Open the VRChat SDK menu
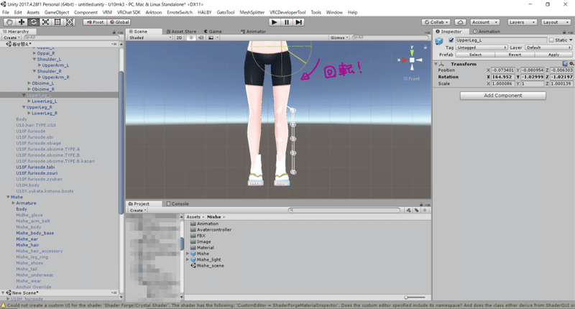 129,12
